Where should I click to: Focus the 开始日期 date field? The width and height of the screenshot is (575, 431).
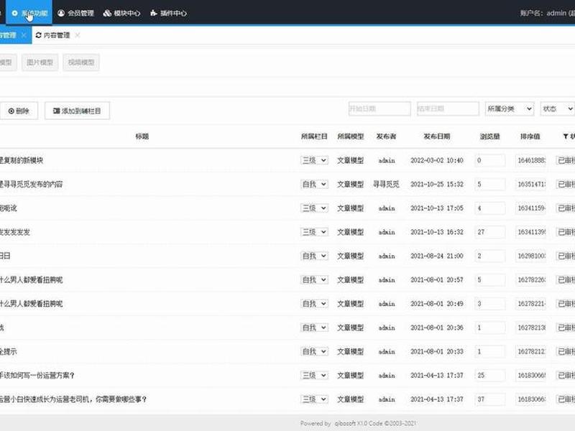379,109
